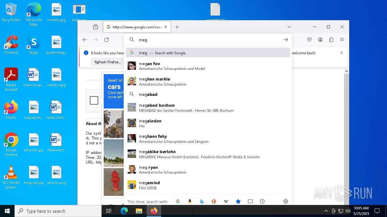Reload the current page
The image size is (387, 217).
[106, 40]
